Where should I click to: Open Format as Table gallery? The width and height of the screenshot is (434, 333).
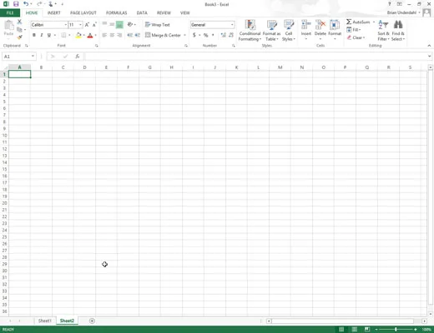click(271, 31)
